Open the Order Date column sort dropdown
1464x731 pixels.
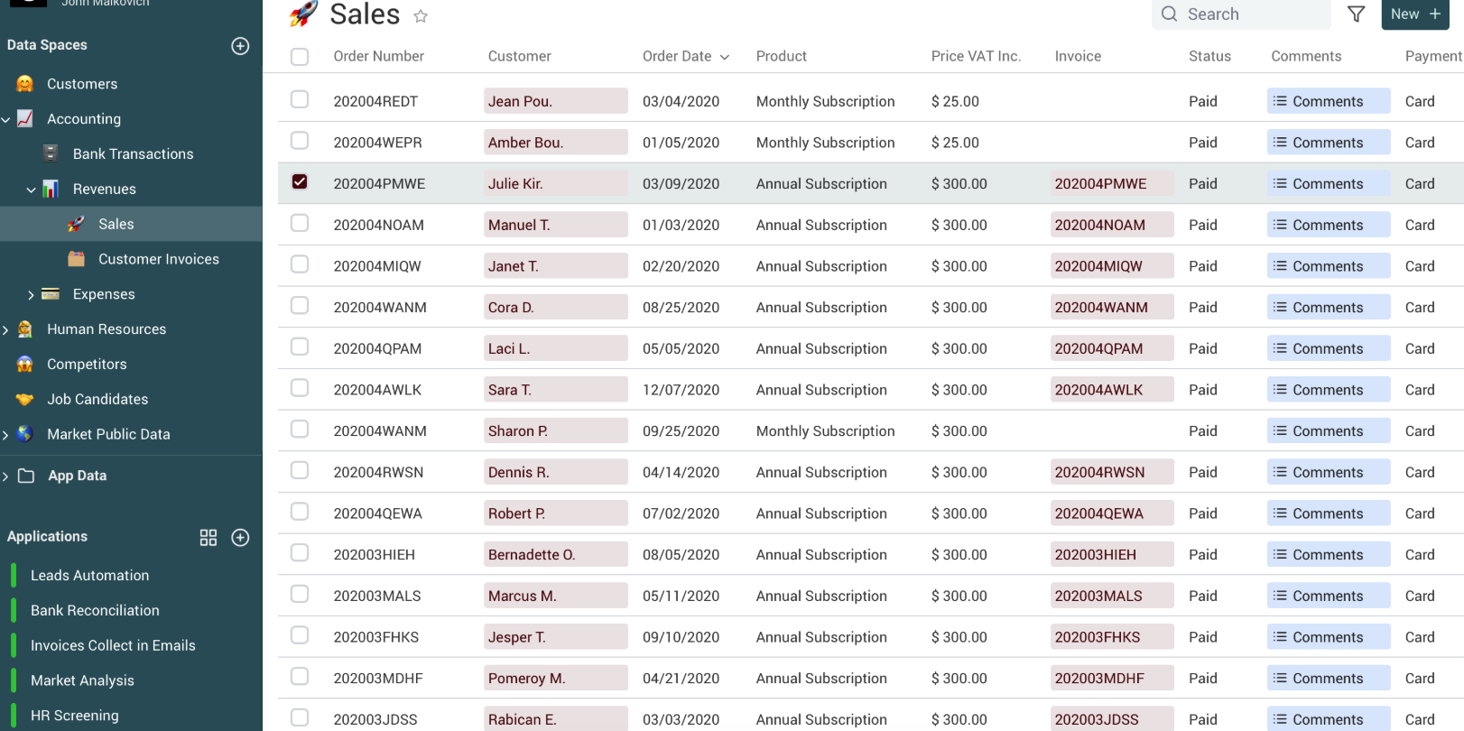pos(725,57)
